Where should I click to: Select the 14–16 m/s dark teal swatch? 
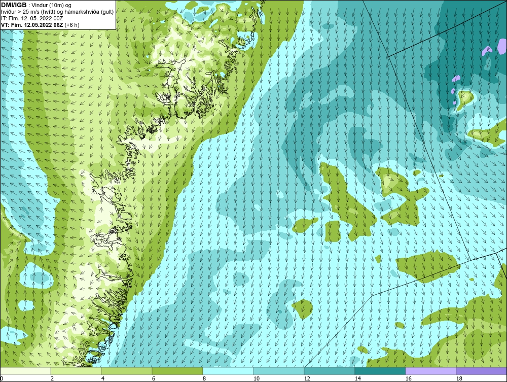(x=380, y=371)
